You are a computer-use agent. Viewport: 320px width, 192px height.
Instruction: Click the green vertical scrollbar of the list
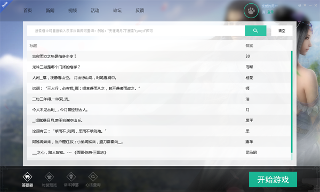(x=292, y=102)
